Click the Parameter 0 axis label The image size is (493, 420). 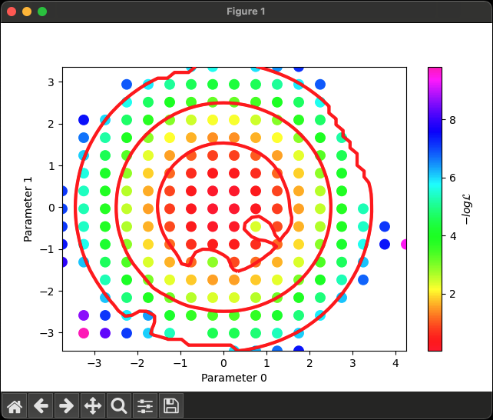[x=234, y=378]
